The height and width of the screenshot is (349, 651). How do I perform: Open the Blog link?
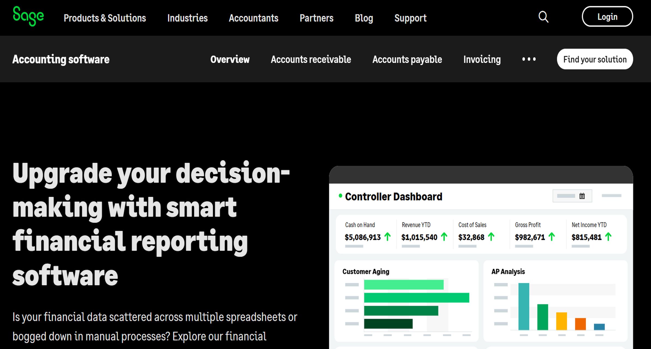pyautogui.click(x=364, y=18)
